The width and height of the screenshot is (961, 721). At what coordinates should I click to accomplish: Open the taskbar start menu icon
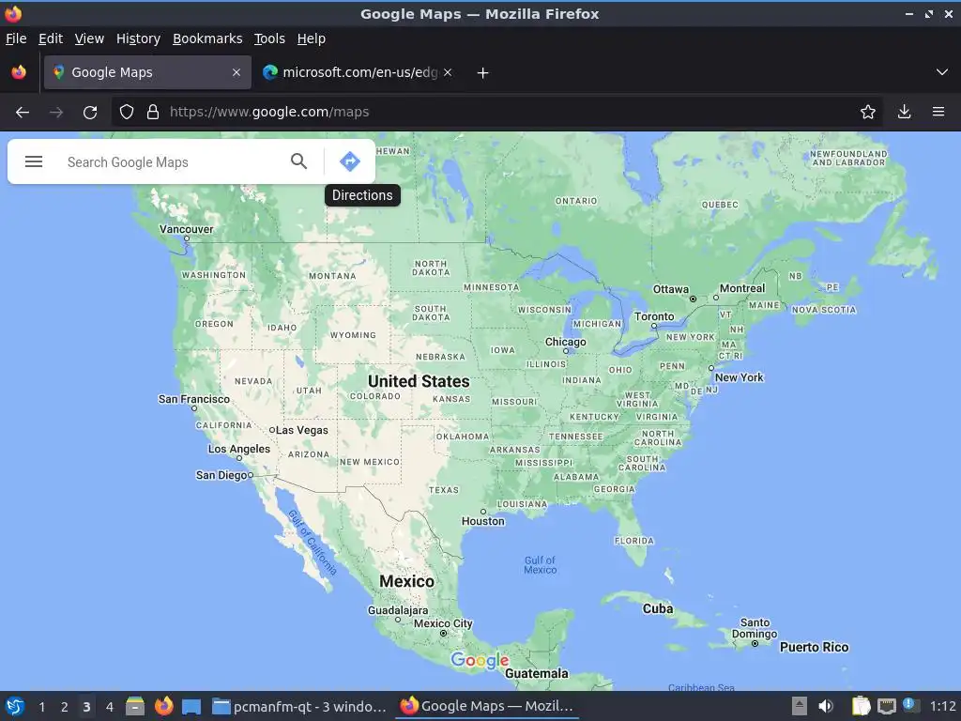(15, 706)
